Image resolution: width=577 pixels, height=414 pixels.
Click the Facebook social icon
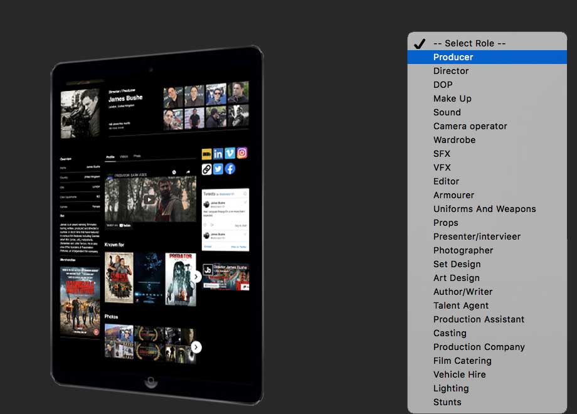[x=230, y=168]
